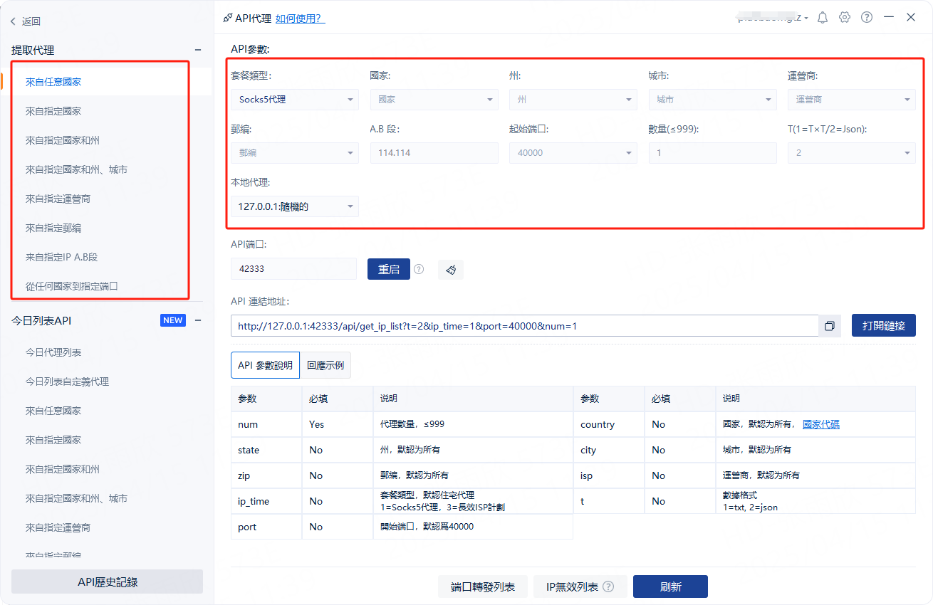Click the notification bell icon

coord(823,18)
